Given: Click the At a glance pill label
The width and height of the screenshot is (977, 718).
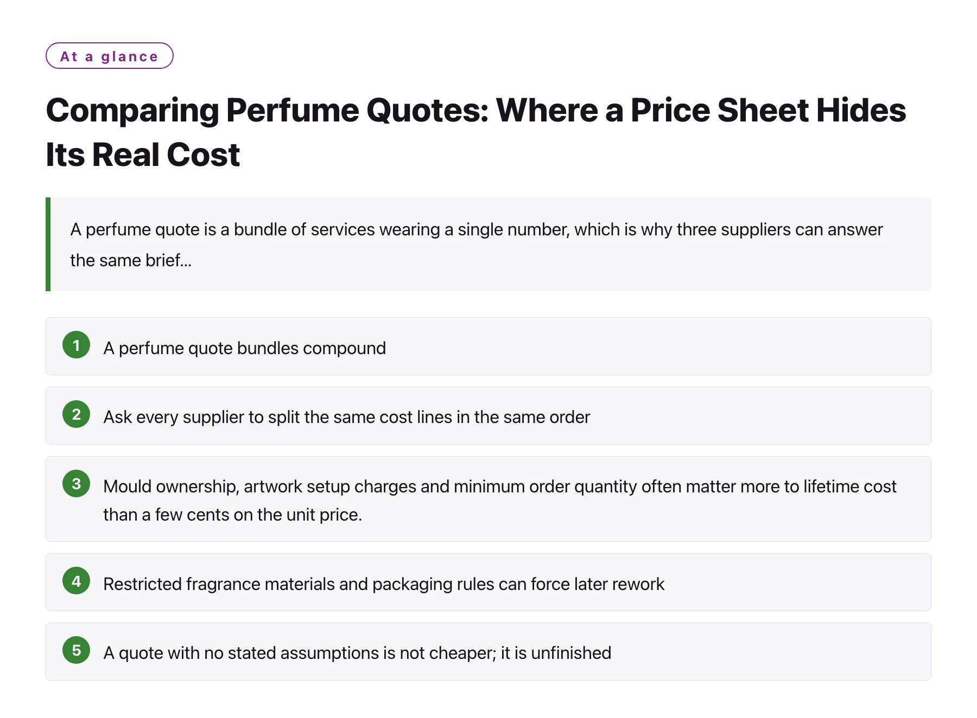Looking at the screenshot, I should pos(110,56).
